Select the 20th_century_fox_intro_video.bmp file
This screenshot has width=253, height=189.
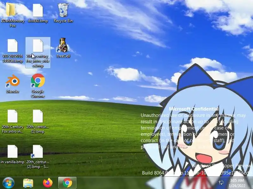(38, 53)
